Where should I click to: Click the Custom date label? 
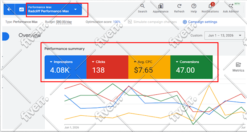[x=196, y=35]
